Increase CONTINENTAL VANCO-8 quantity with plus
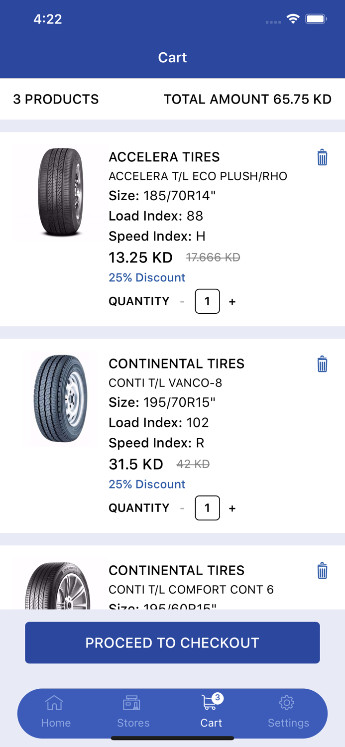The width and height of the screenshot is (345, 747). tap(232, 508)
